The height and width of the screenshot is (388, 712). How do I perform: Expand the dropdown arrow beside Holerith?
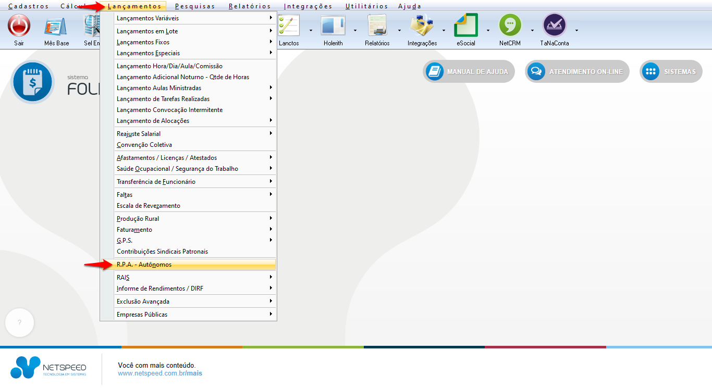355,30
